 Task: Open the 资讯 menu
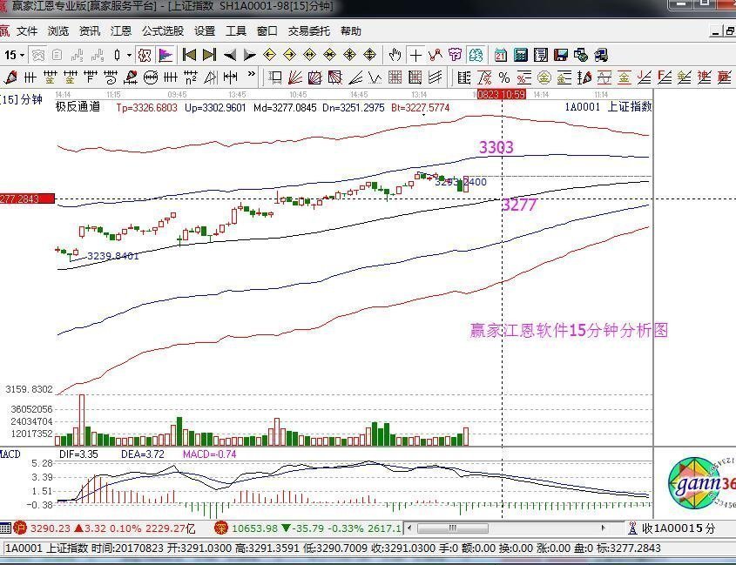coord(89,31)
